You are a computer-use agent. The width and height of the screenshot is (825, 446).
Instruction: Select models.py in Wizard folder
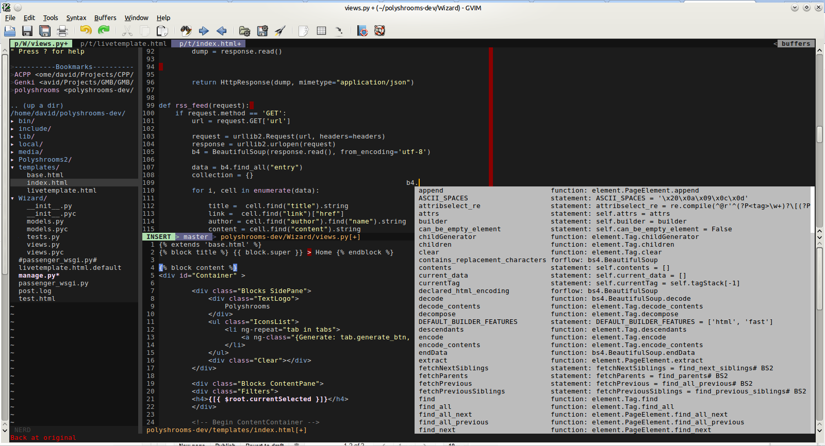pyautogui.click(x=45, y=221)
